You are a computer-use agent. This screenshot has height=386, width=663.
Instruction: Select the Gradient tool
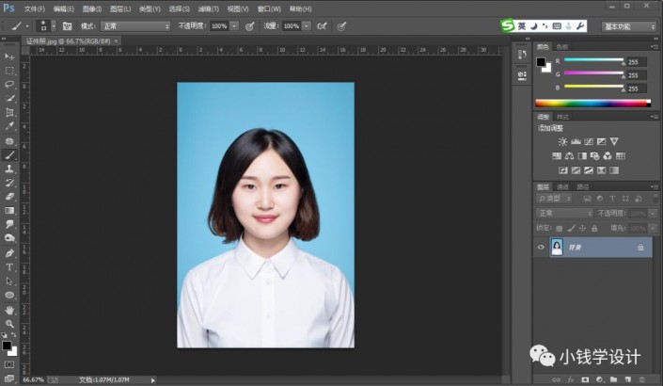[9, 211]
